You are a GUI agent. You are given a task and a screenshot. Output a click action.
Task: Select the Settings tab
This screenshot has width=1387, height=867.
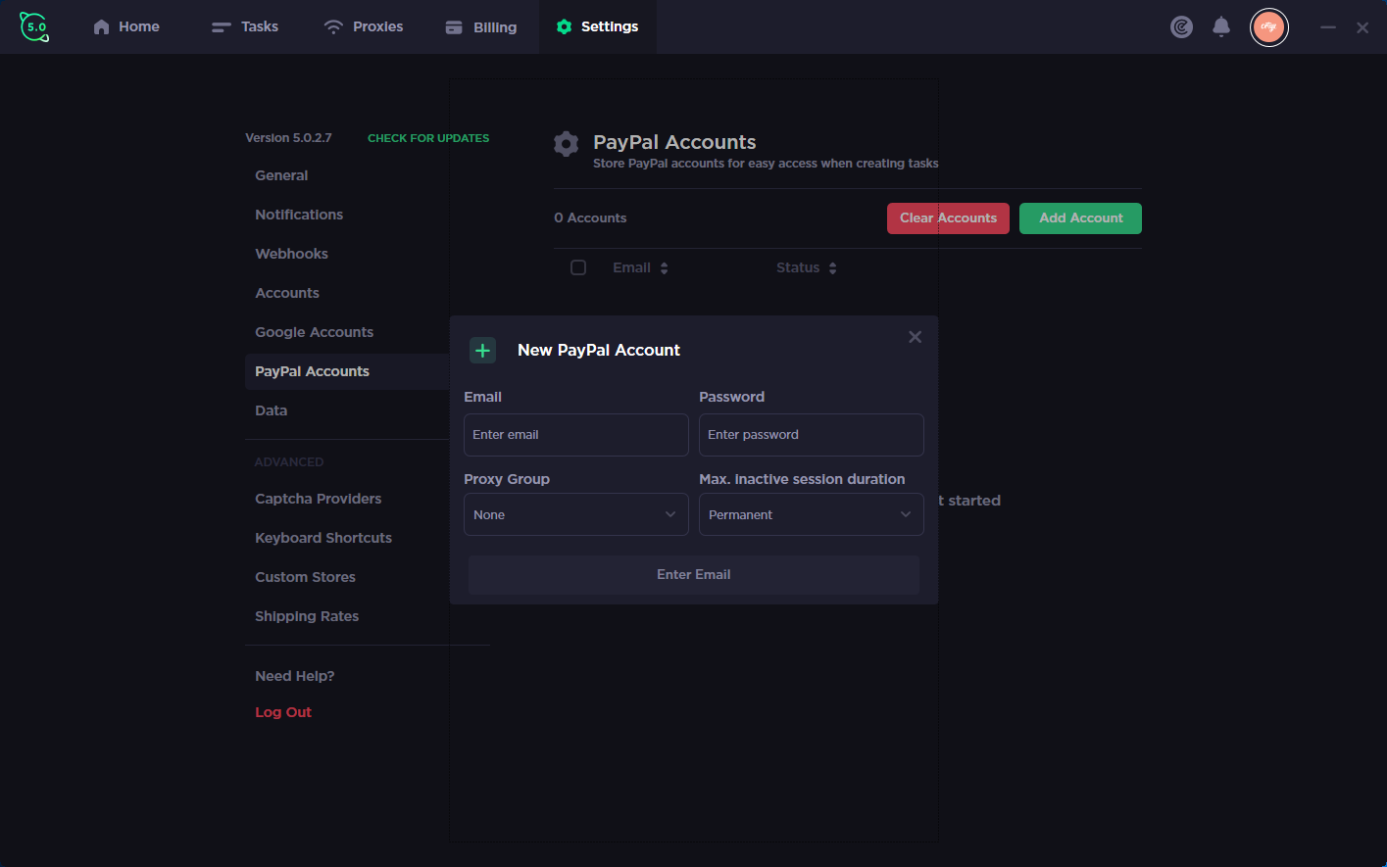pyautogui.click(x=597, y=26)
